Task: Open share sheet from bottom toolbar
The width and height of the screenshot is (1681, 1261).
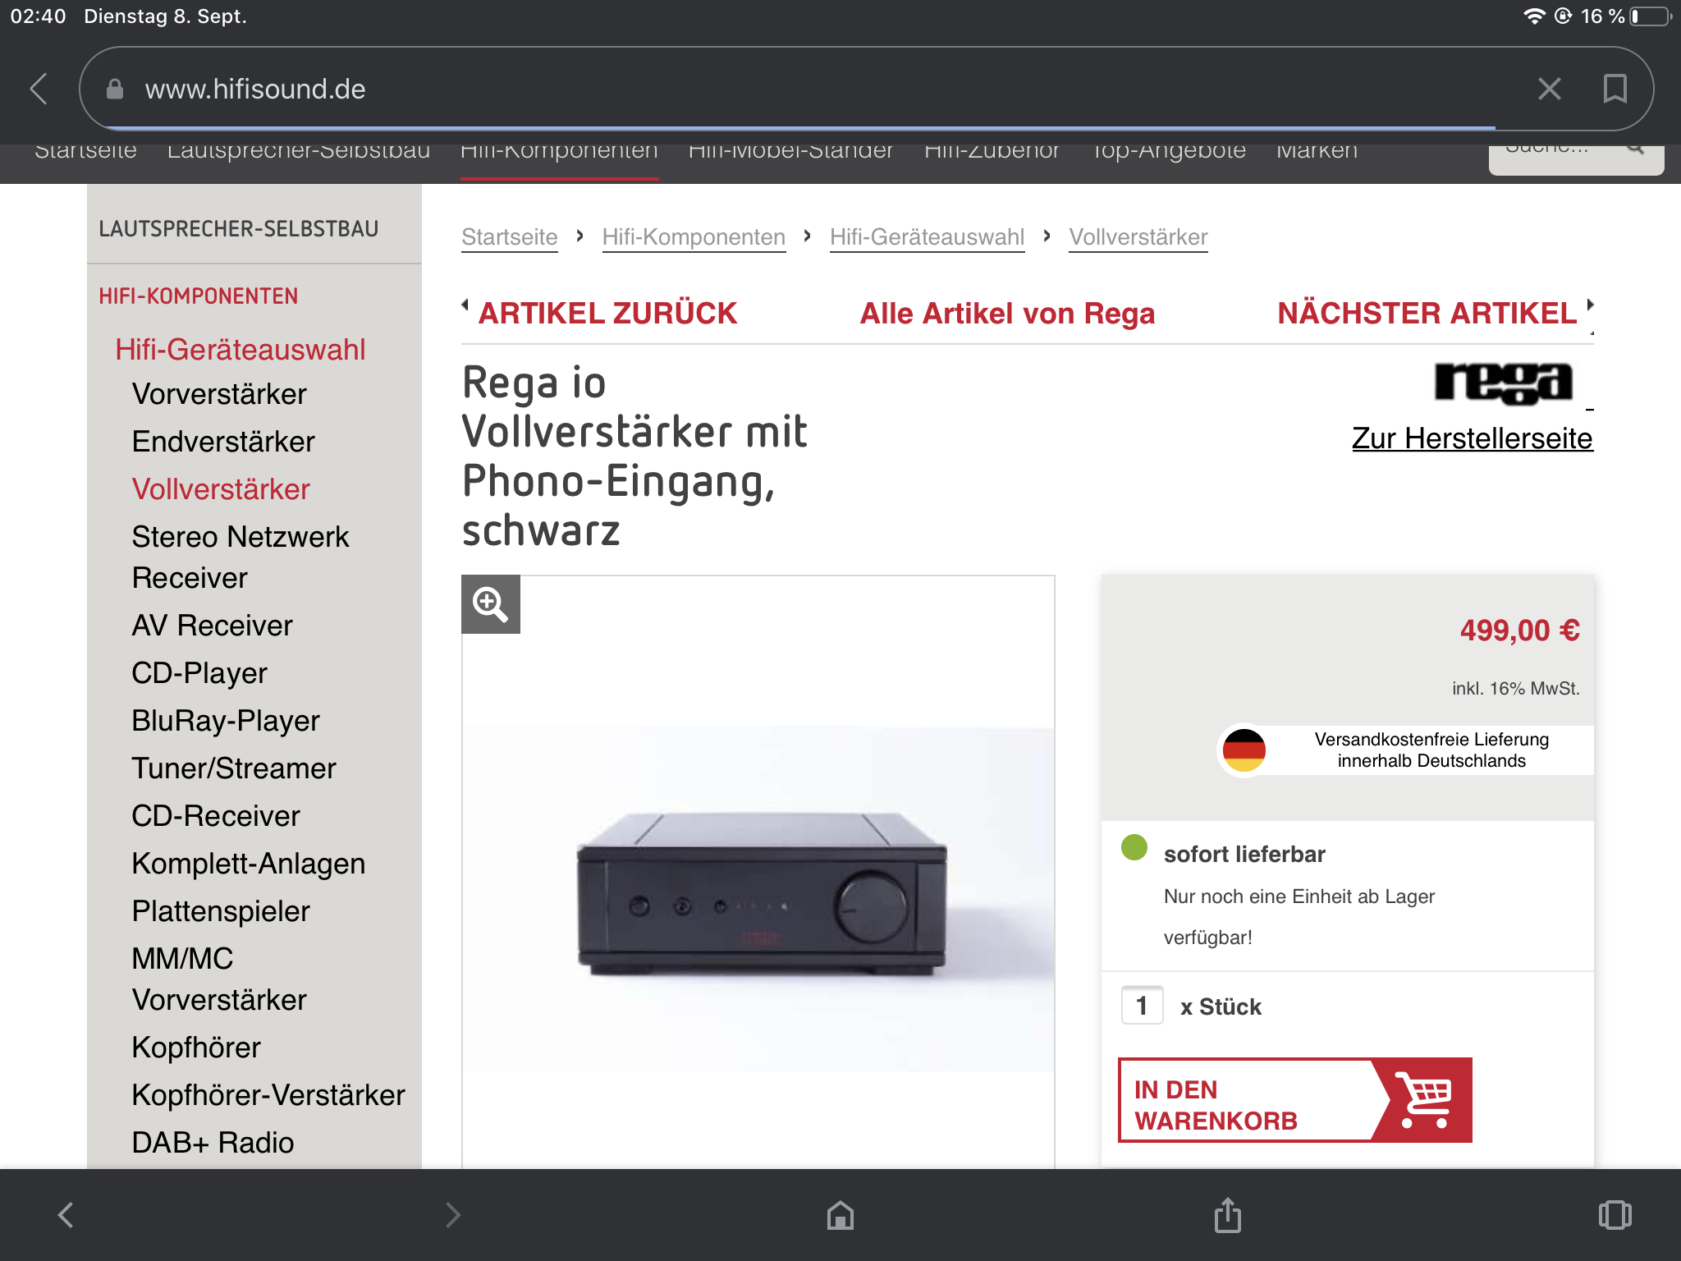Action: pos(1228,1215)
